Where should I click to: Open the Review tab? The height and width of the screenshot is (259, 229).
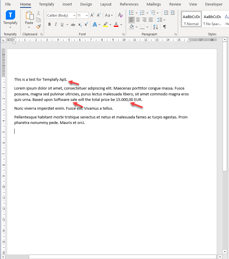pyautogui.click(x=175, y=4)
